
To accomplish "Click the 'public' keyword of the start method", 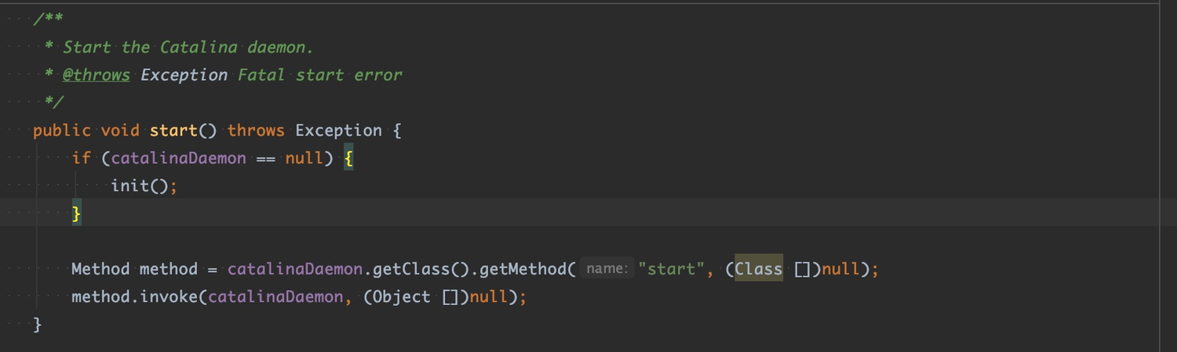I will point(62,130).
